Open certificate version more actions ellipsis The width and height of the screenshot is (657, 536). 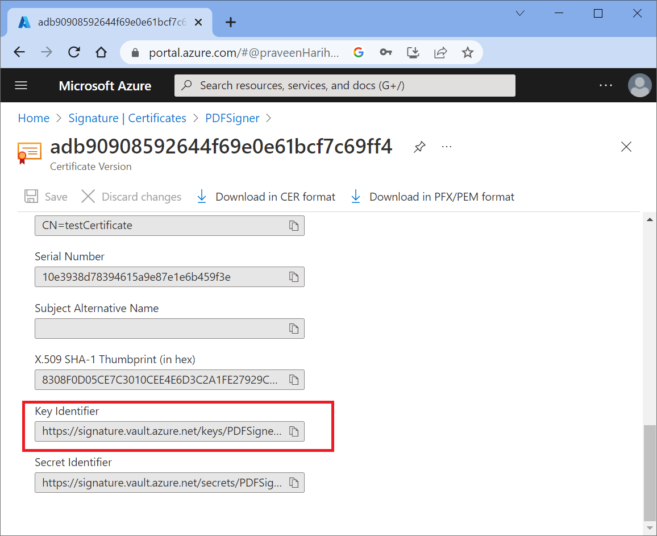click(x=447, y=147)
